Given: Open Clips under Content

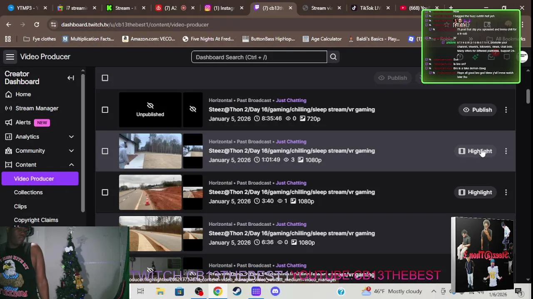Looking at the screenshot, I should [20, 206].
